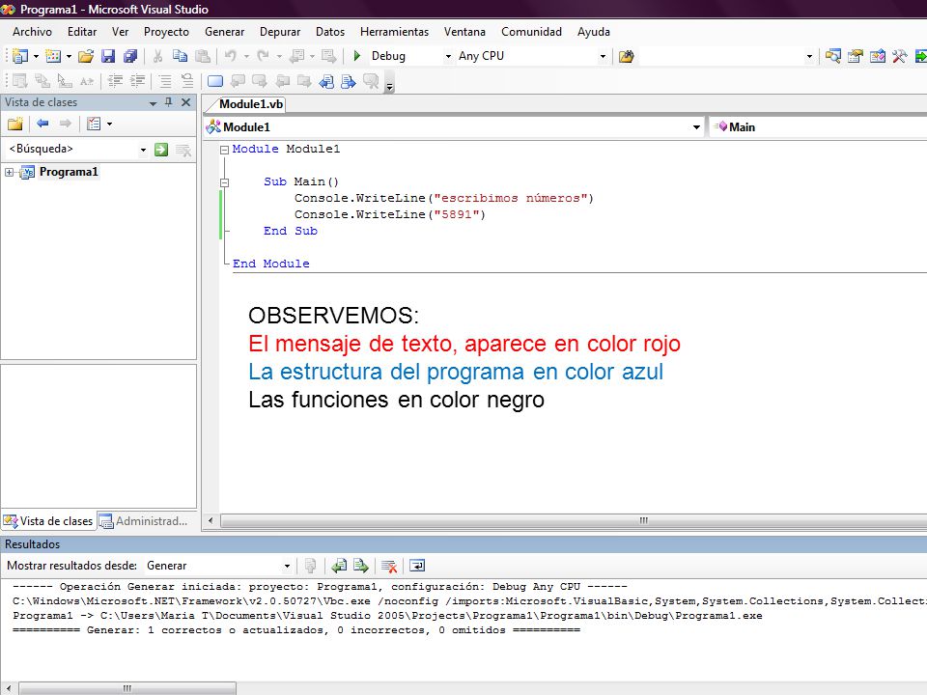Open the Vista de clases window position menu arrow
Viewport: 927px width, 695px height.
click(153, 103)
